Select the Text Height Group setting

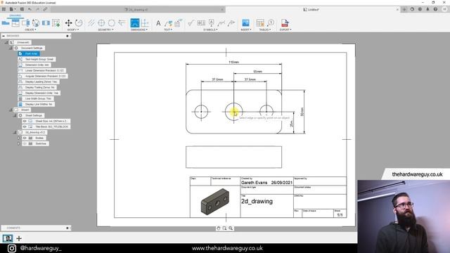pyautogui.click(x=37, y=59)
